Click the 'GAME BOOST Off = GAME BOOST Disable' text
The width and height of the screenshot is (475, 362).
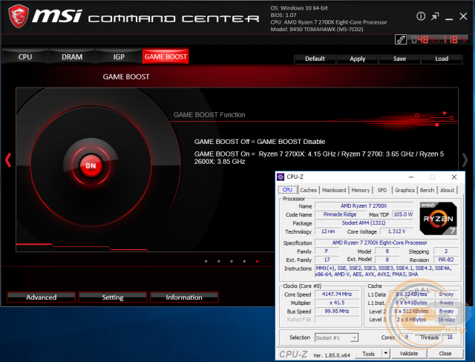[x=260, y=142]
